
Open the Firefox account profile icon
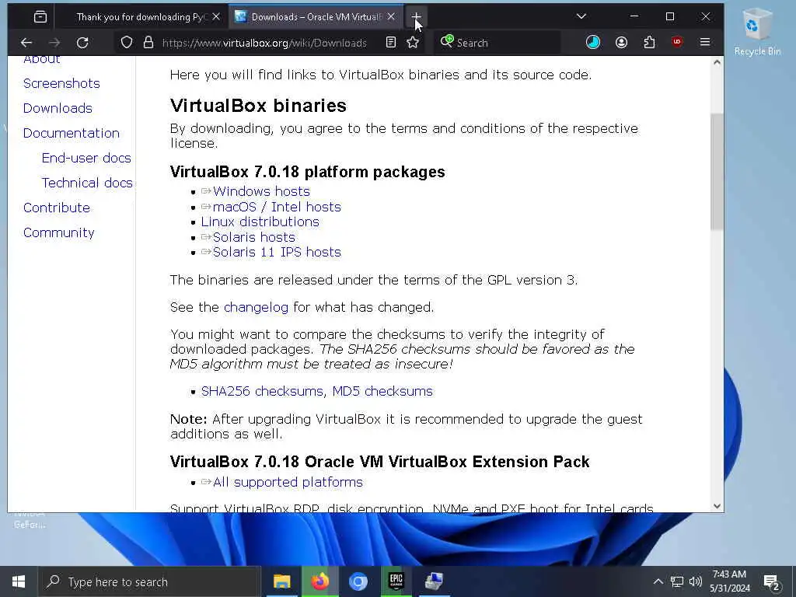click(621, 43)
